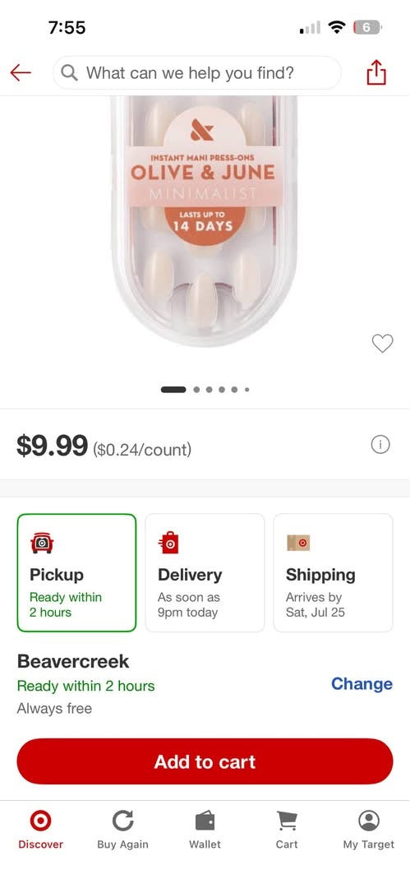410x888 pixels.
Task: Add item to cart
Action: coord(205,761)
